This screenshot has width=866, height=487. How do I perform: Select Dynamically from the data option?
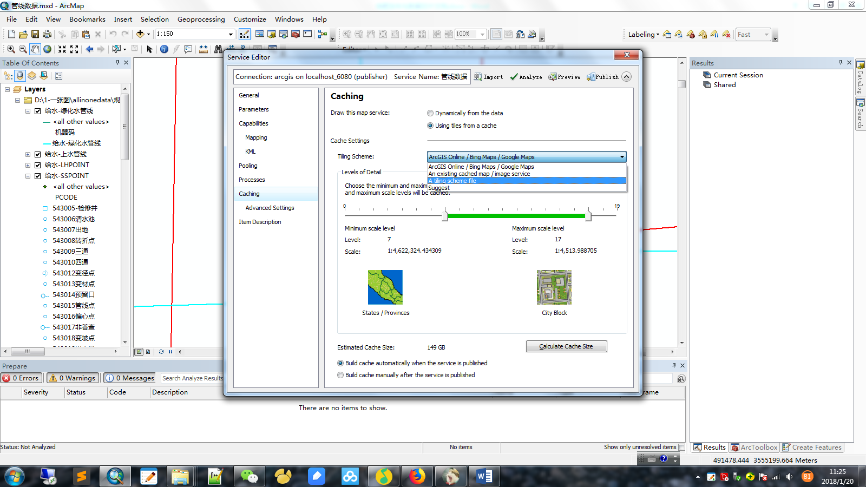430,113
